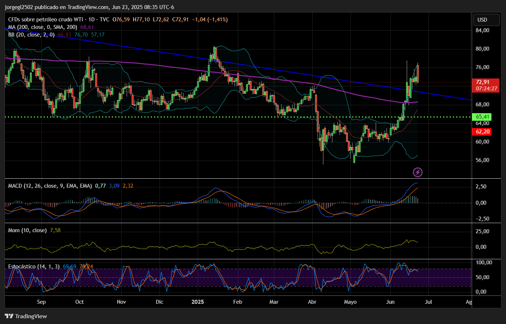This screenshot has width=506, height=324.
Task: Click the Oct label on time axis
Action: pyautogui.click(x=79, y=302)
